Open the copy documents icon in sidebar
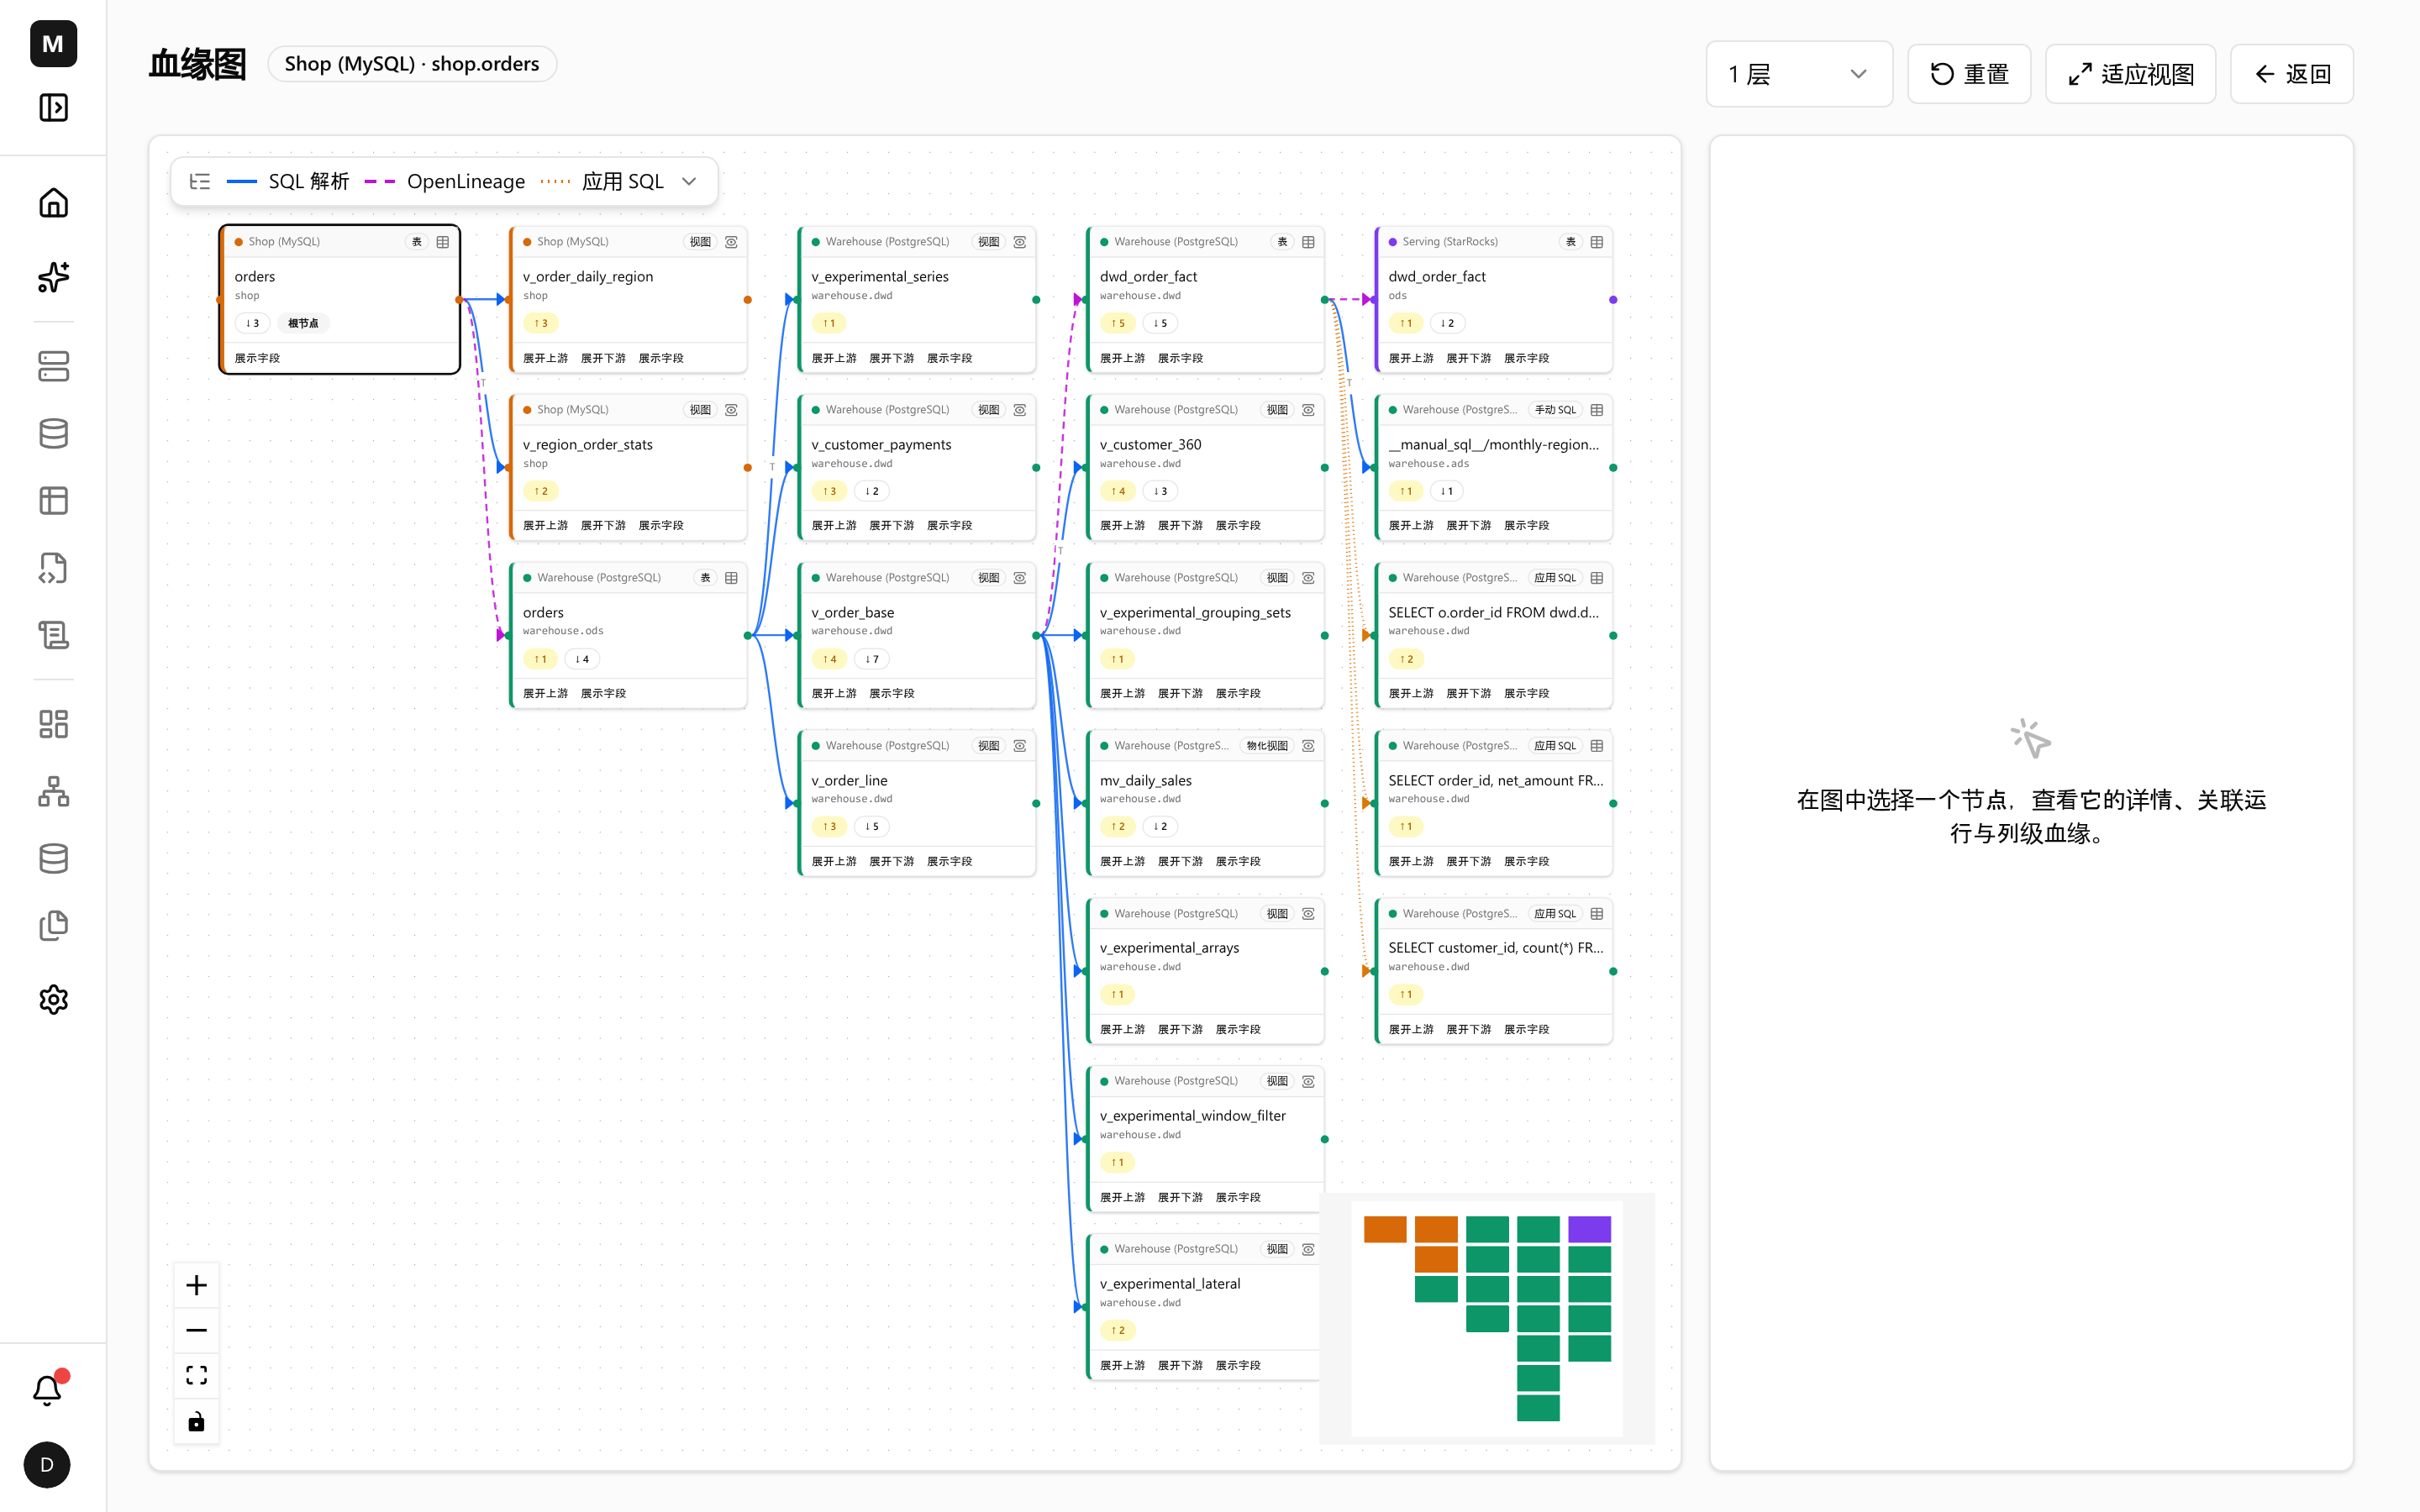This screenshot has height=1512, width=2420. point(53,925)
